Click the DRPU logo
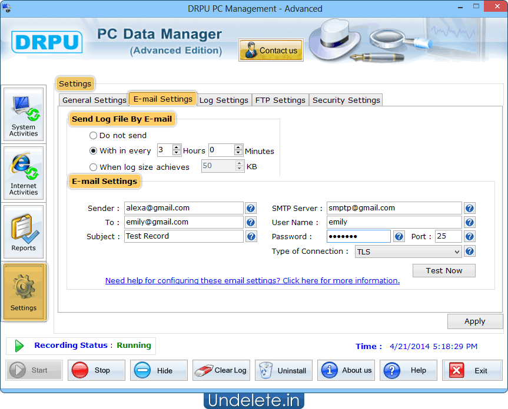 tap(47, 42)
